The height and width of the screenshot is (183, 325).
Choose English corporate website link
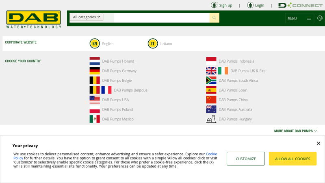tap(108, 44)
